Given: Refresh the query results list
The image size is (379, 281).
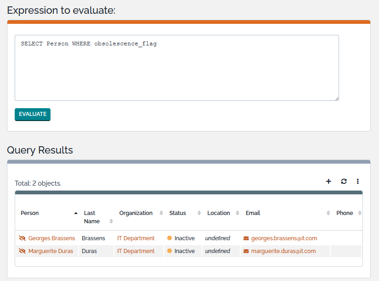Looking at the screenshot, I should pyautogui.click(x=344, y=182).
